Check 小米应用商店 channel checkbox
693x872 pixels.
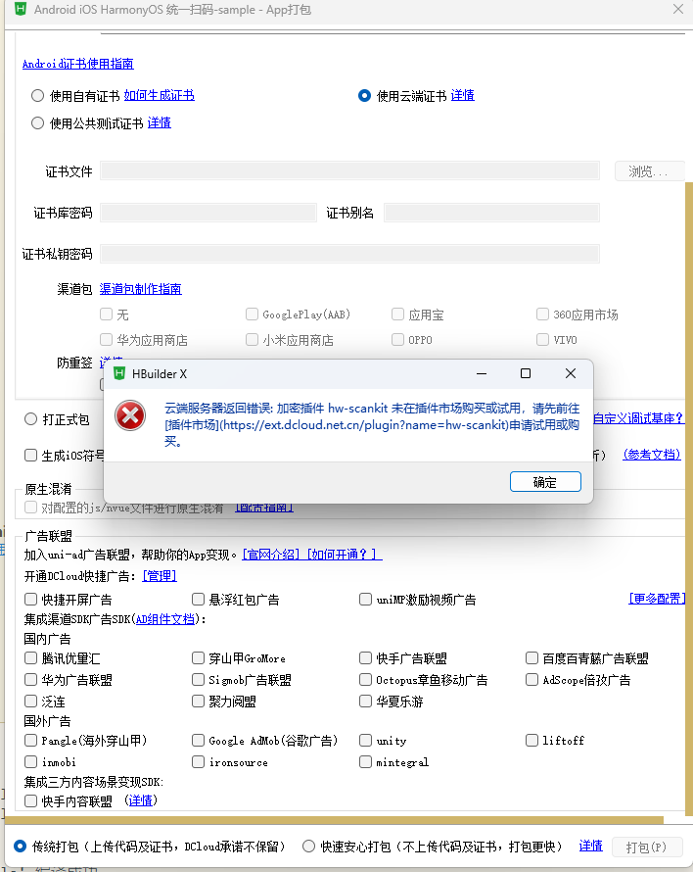tap(252, 339)
